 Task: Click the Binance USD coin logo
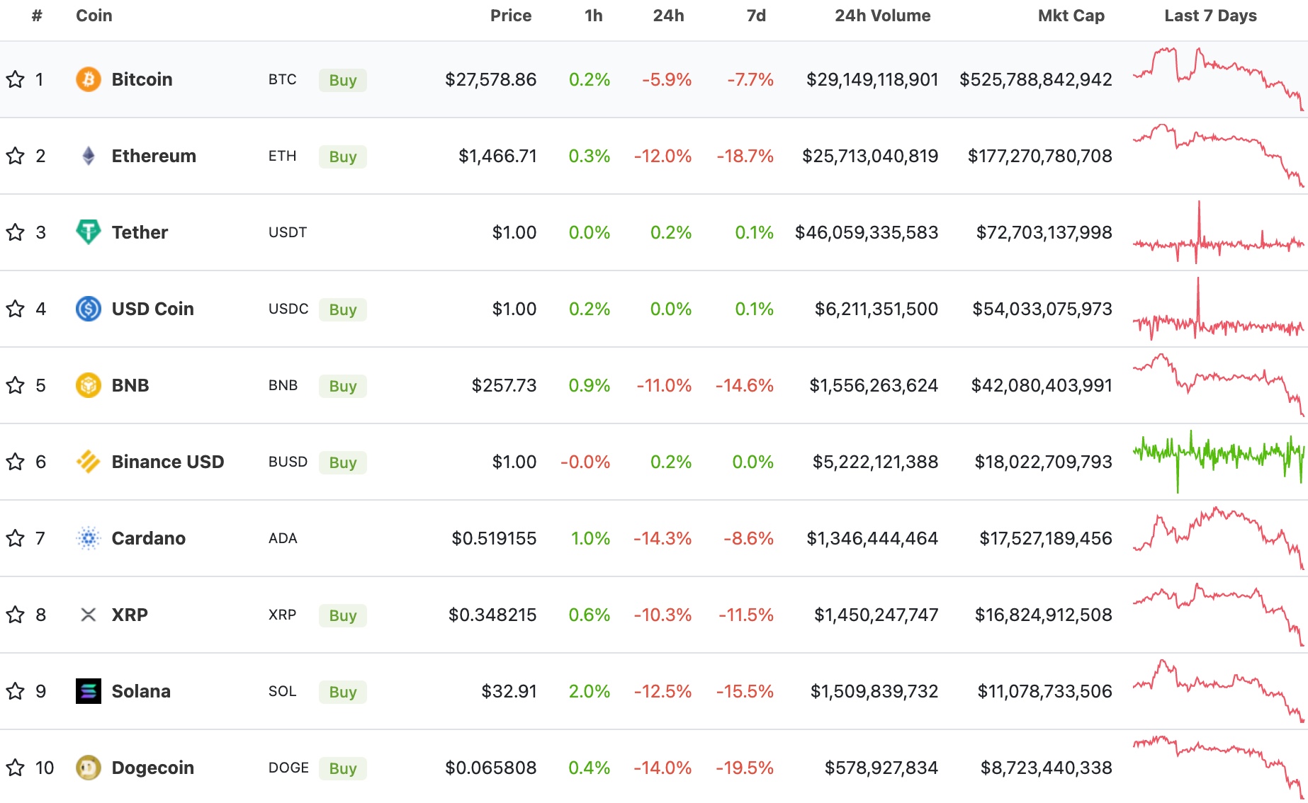pos(87,461)
